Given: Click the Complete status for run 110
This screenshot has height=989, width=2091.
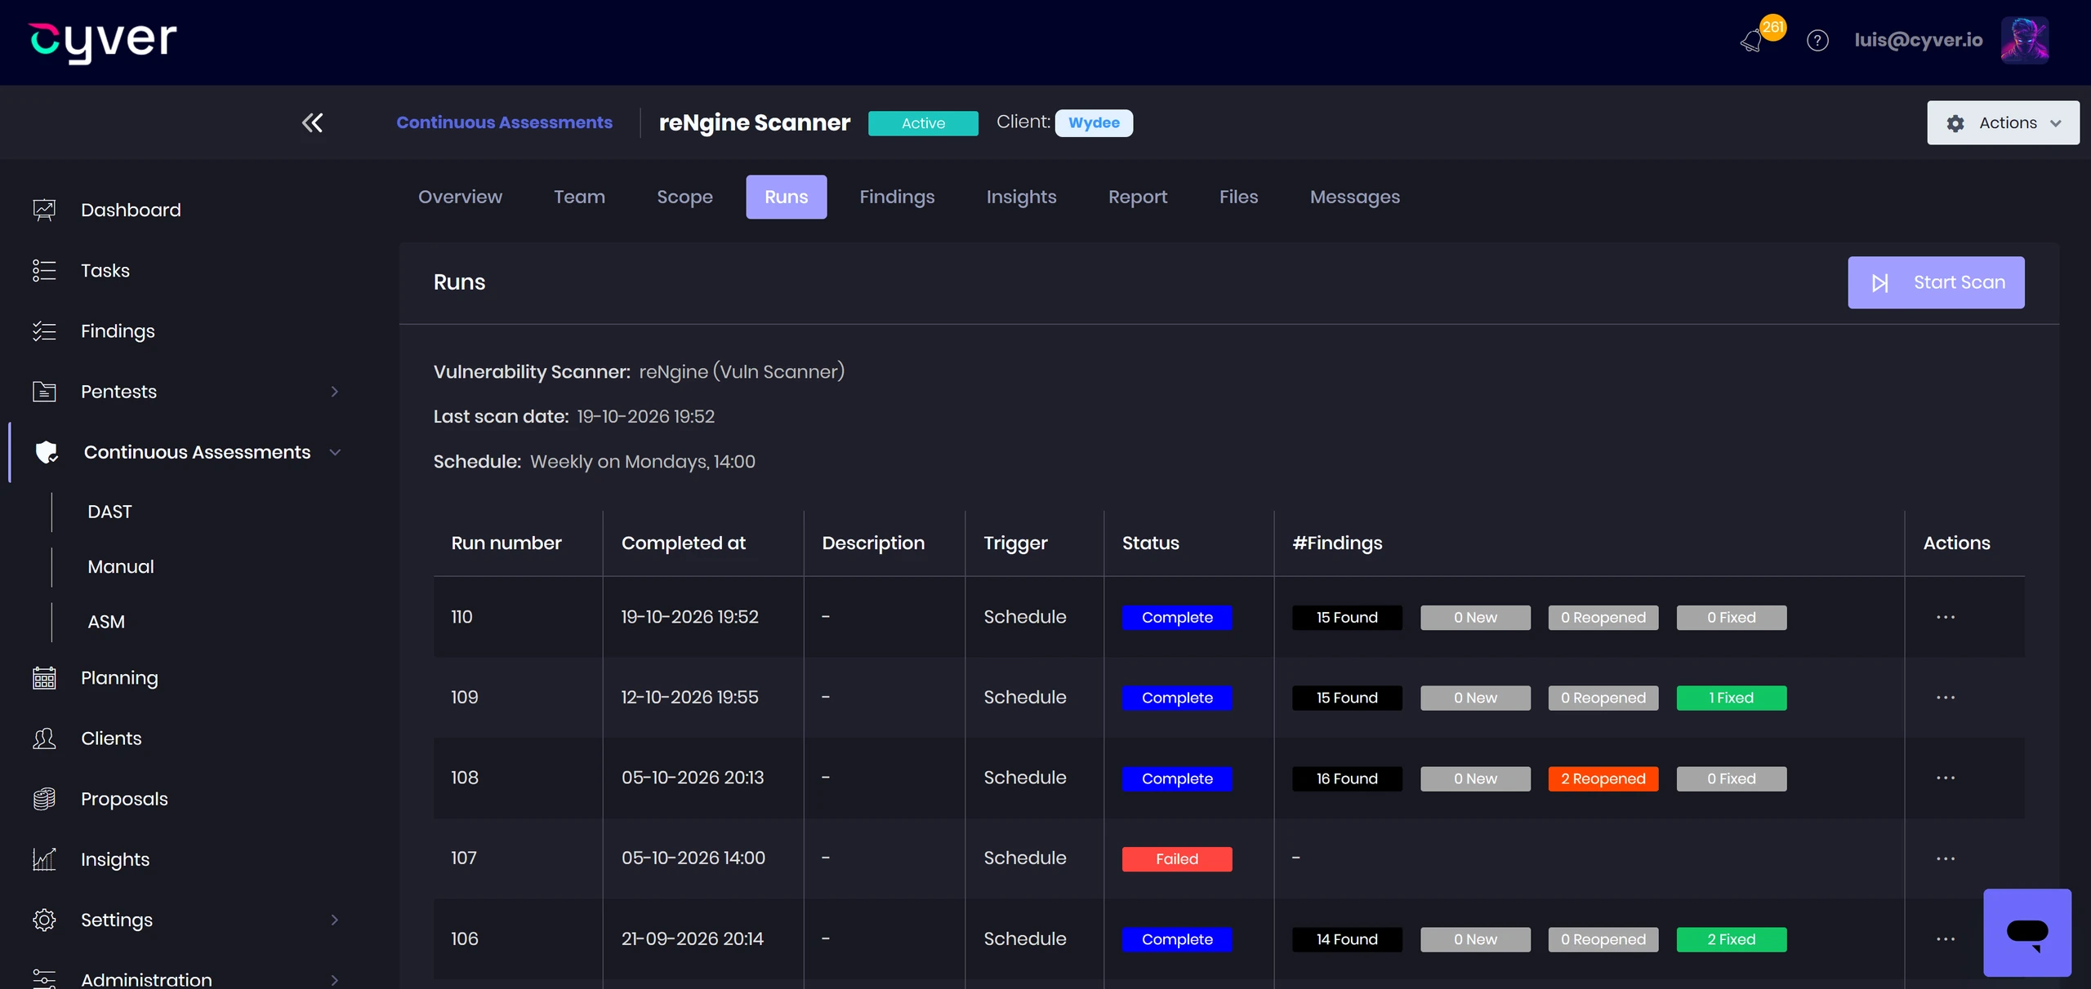Looking at the screenshot, I should pos(1176,617).
